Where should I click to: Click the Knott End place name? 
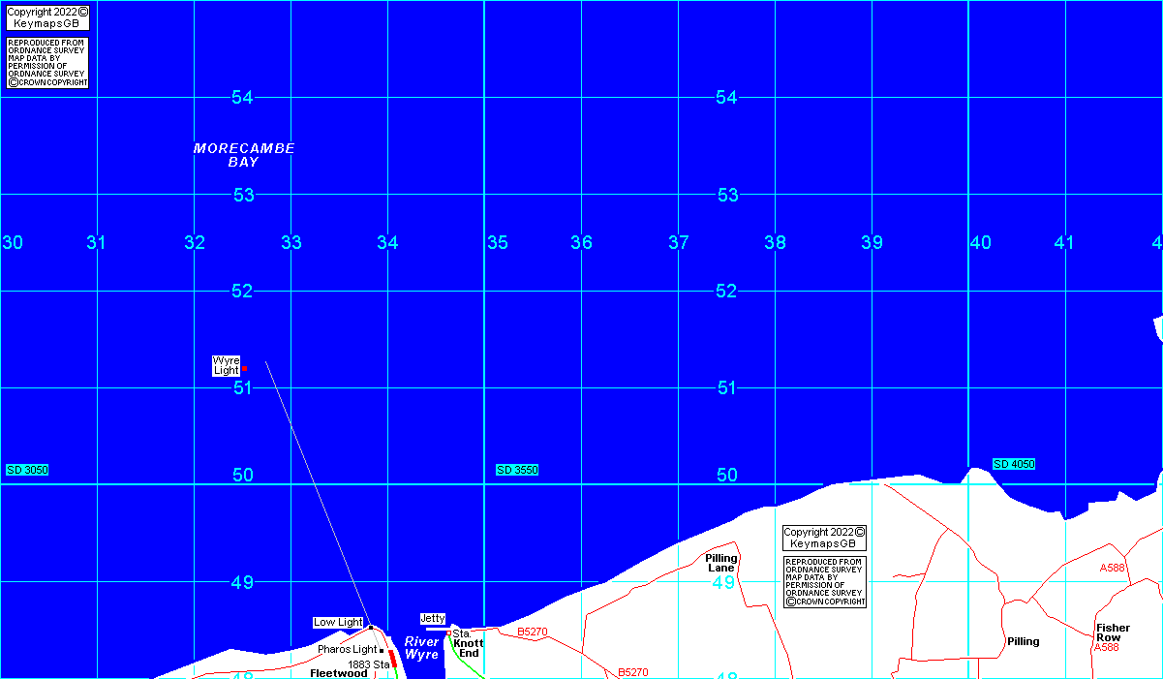pos(469,648)
